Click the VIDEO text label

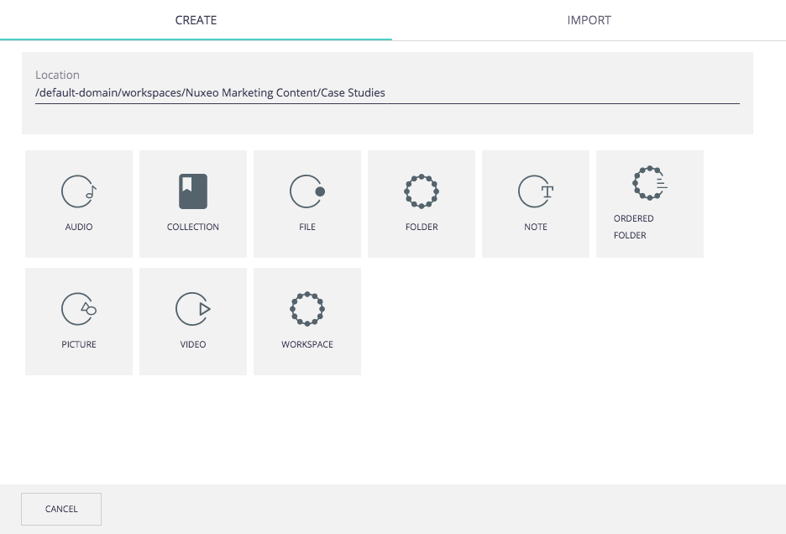coord(193,344)
